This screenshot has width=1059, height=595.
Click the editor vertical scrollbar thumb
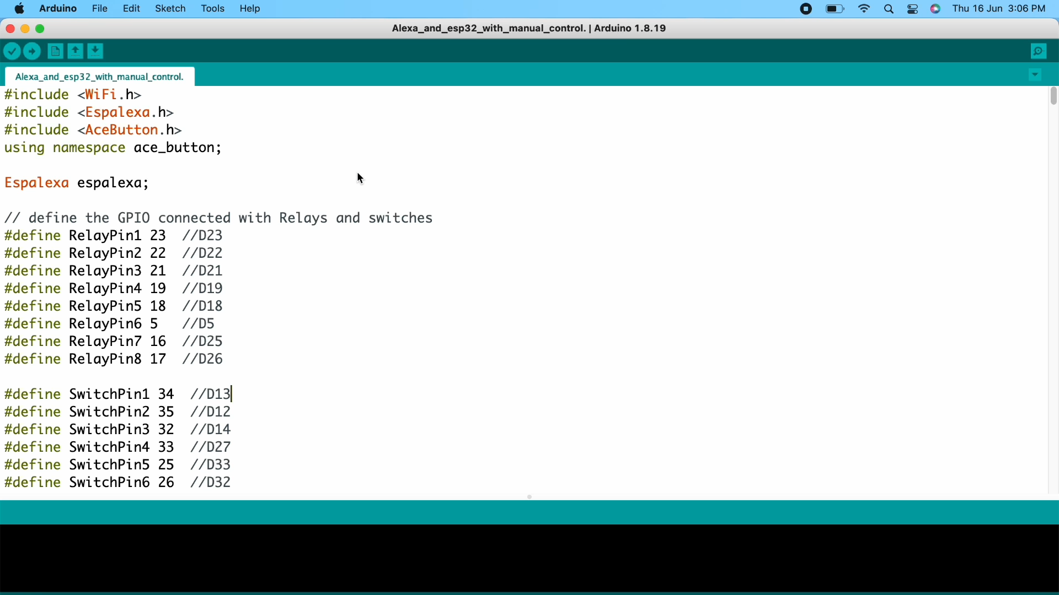pyautogui.click(x=1053, y=97)
